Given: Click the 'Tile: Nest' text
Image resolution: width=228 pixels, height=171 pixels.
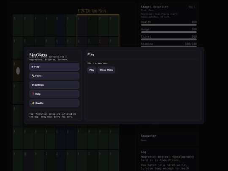Looking at the screenshot, I should [x=147, y=10].
